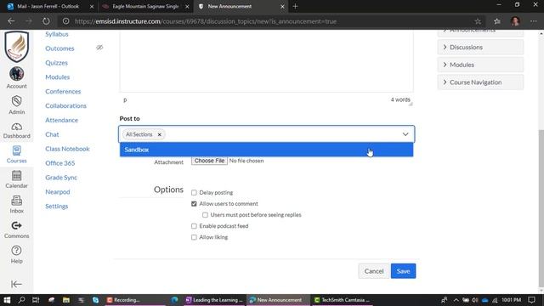
Task: Select the New Announcement browser tab
Action: pos(240,6)
